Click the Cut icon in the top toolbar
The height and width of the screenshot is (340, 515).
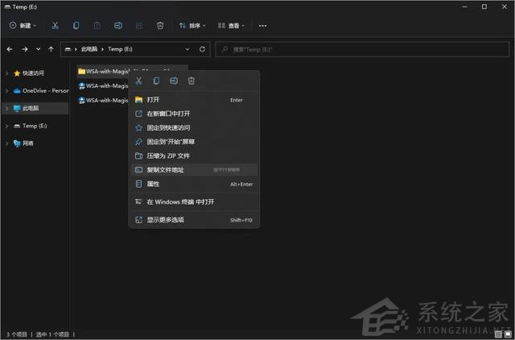click(x=55, y=26)
